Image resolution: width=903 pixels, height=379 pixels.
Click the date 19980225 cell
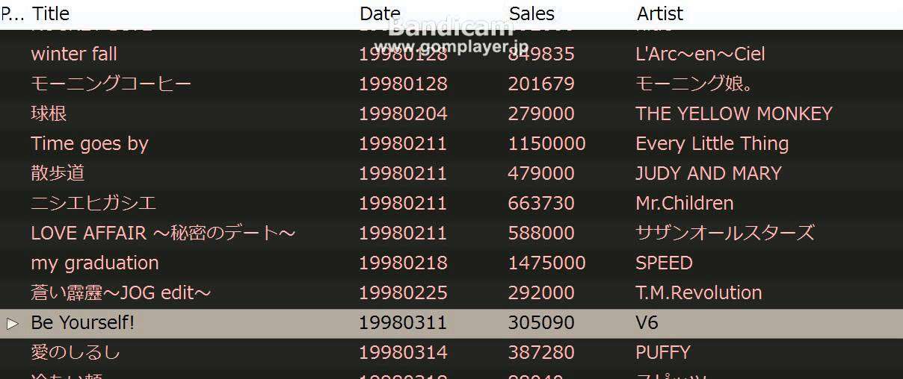click(403, 292)
